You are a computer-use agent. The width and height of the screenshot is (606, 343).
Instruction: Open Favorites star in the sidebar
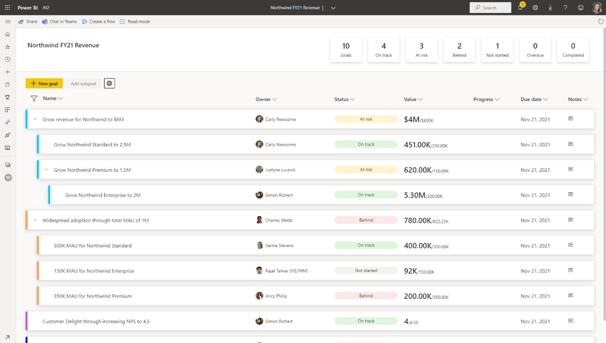[x=8, y=47]
